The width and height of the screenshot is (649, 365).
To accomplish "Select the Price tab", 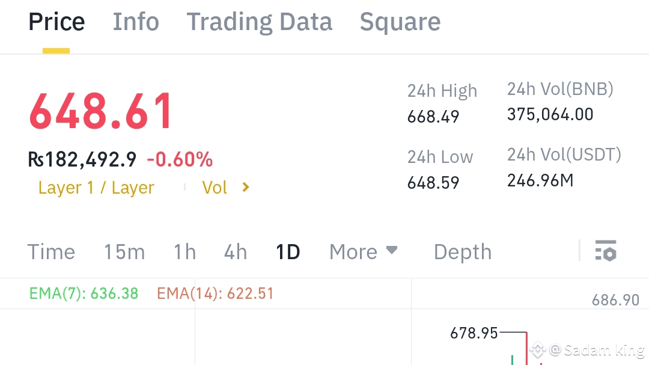I will pos(56,22).
